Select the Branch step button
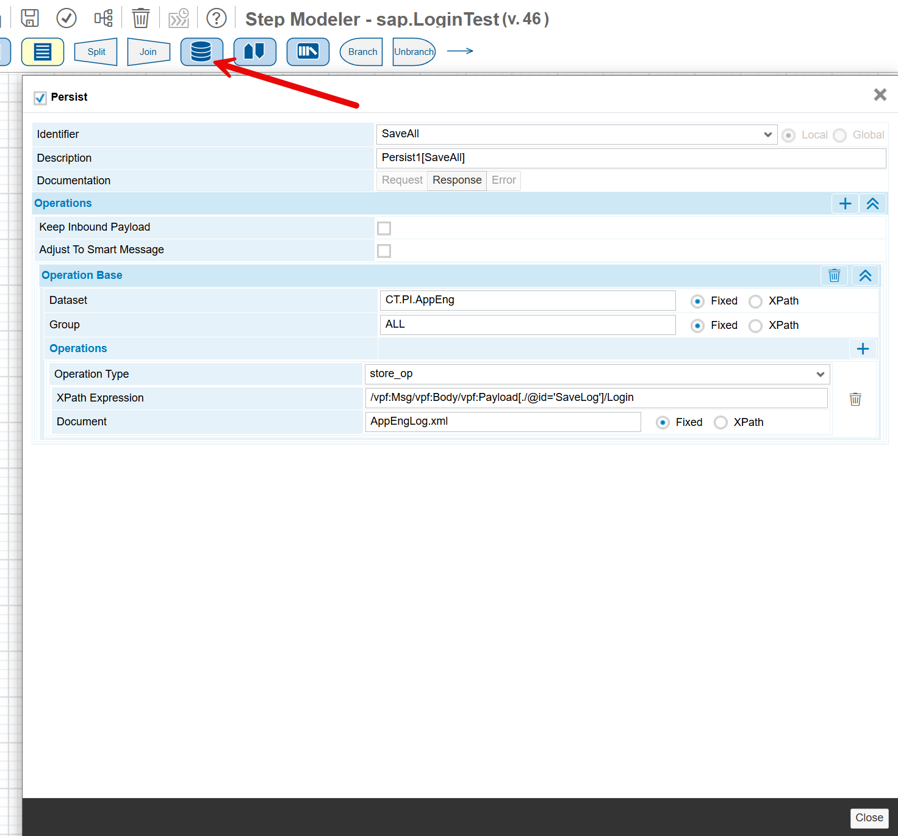Image resolution: width=898 pixels, height=836 pixels. click(362, 52)
